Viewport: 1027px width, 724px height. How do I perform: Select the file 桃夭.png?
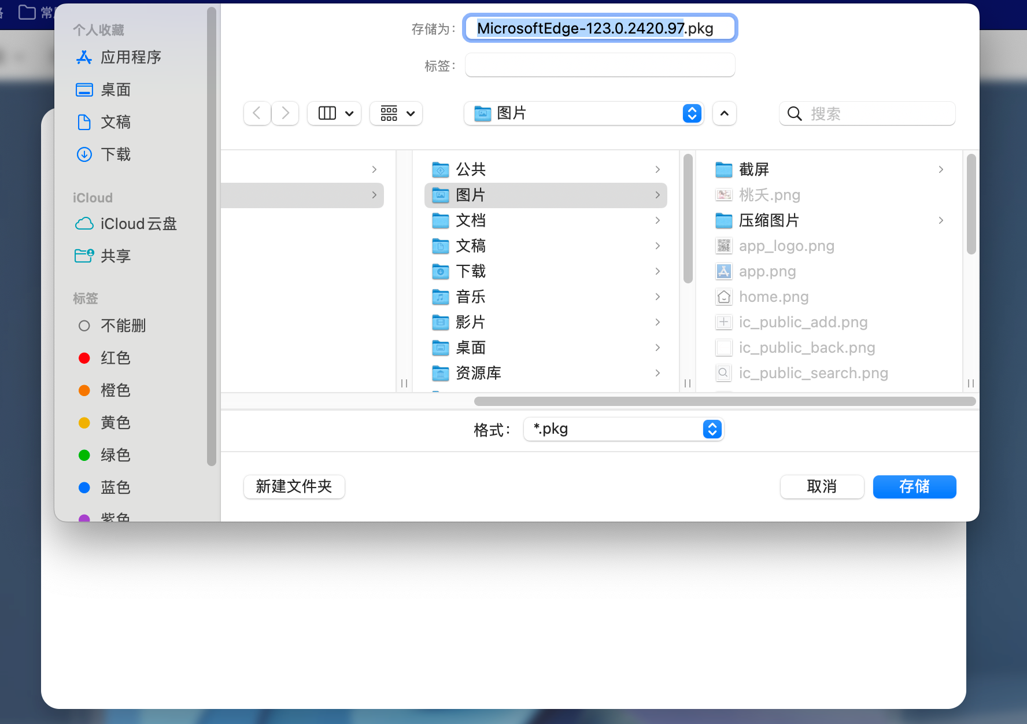[829, 195]
